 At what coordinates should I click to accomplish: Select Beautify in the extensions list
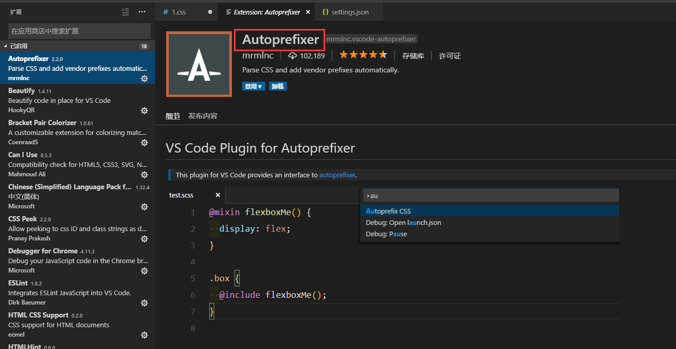click(78, 100)
